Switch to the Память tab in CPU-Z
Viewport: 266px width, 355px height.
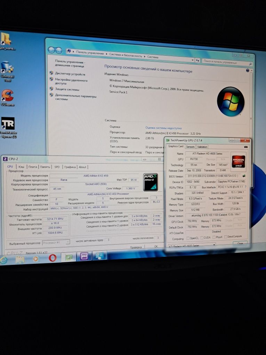45,167
